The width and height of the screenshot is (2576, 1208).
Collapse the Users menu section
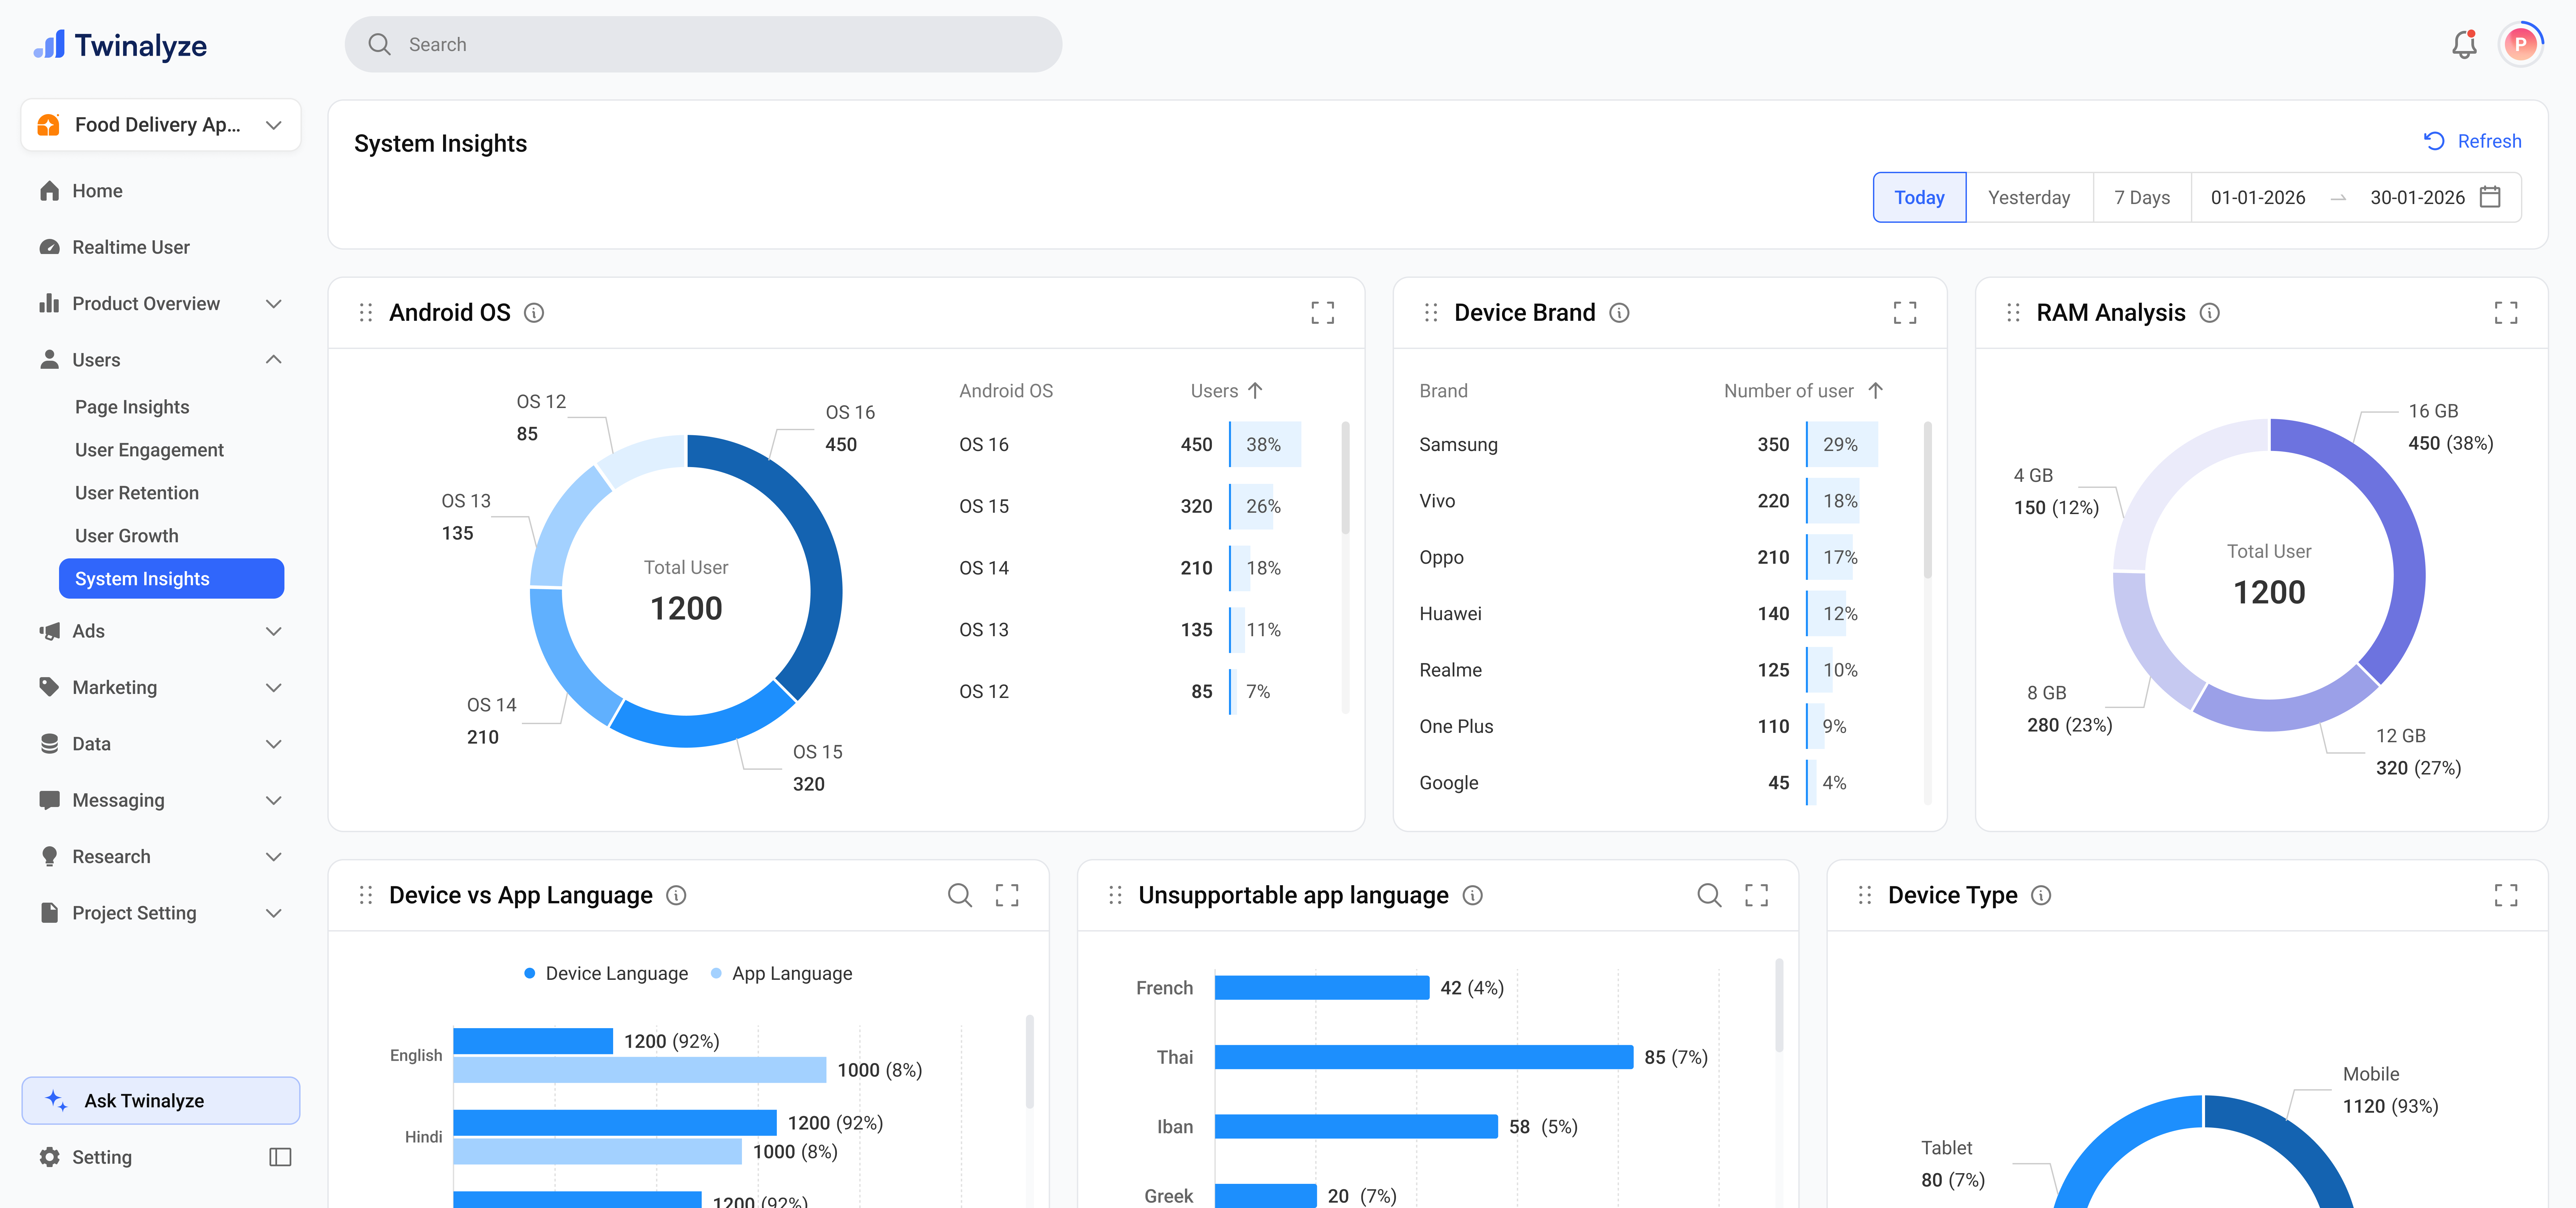pyautogui.click(x=161, y=360)
